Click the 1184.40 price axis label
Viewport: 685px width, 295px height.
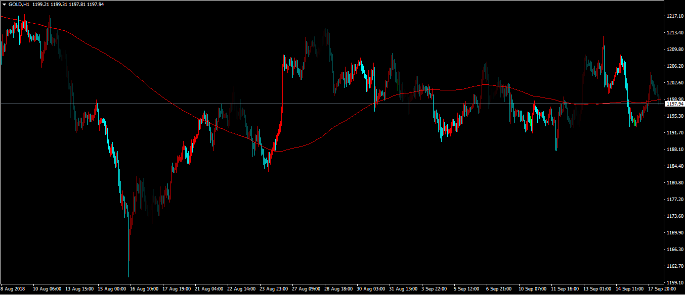coord(675,166)
